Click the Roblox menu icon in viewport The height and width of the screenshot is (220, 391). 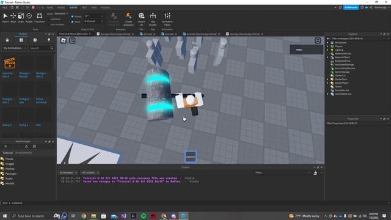(x=64, y=40)
